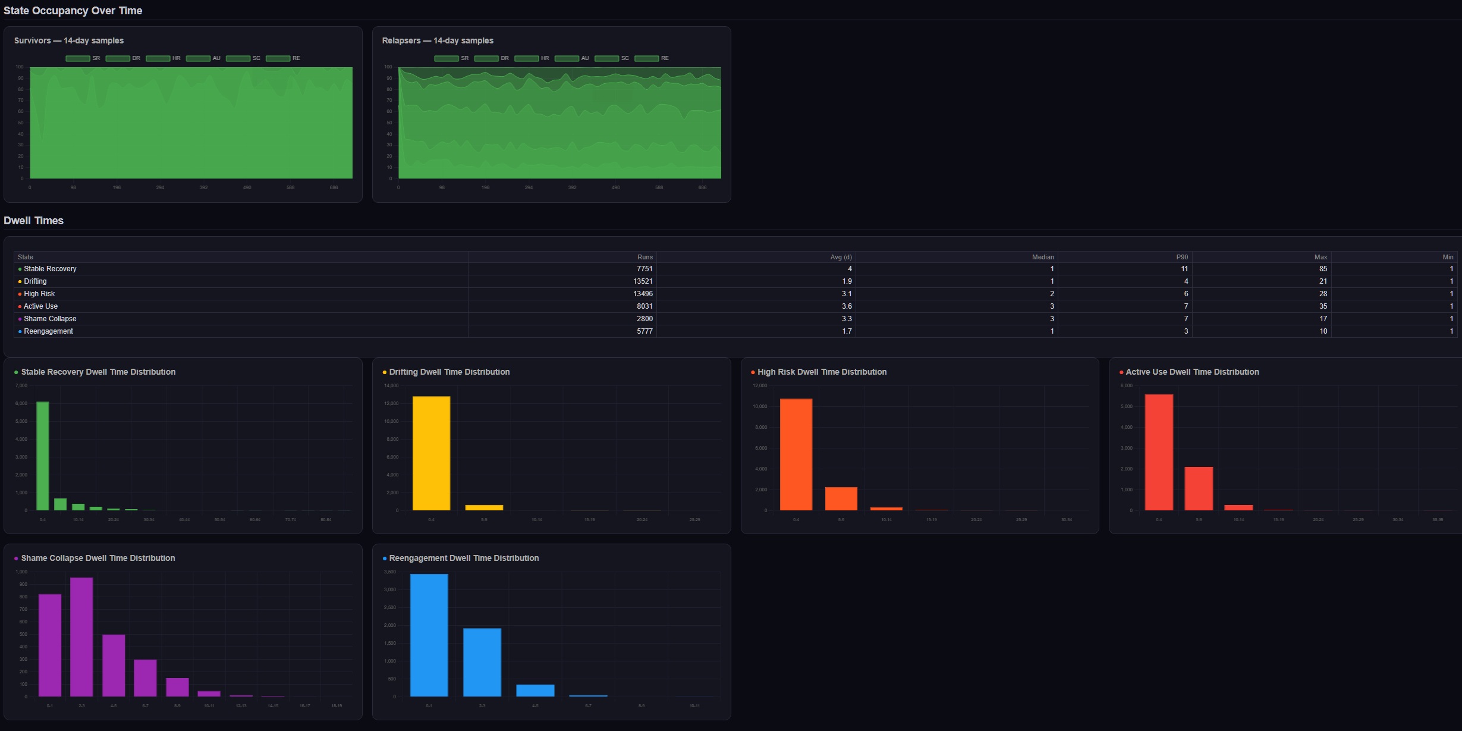Hide HR series in Relapsers chart legend

point(532,58)
